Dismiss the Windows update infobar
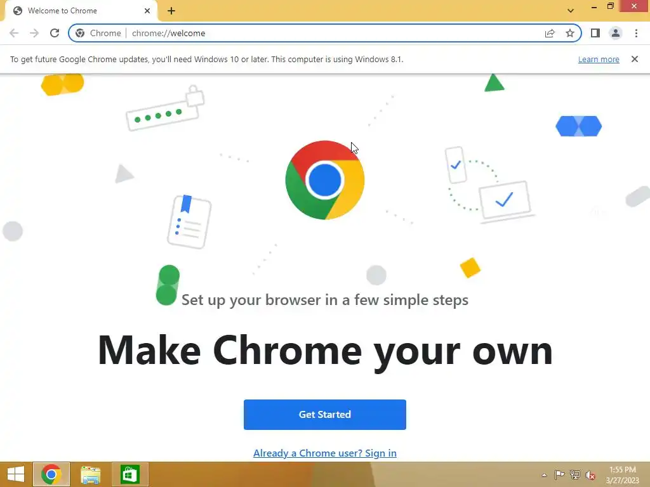 (x=635, y=59)
